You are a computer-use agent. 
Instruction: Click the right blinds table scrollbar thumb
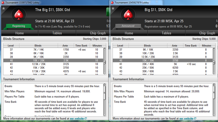[x=214, y=62]
